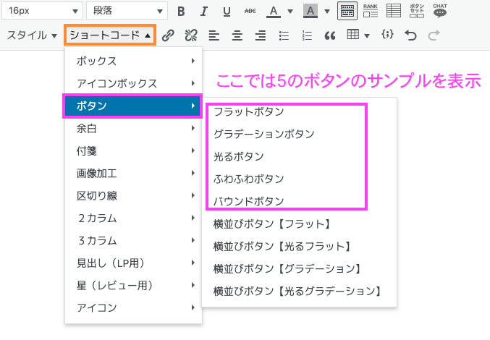Choose 光るボタン from submenu

pos(300,156)
